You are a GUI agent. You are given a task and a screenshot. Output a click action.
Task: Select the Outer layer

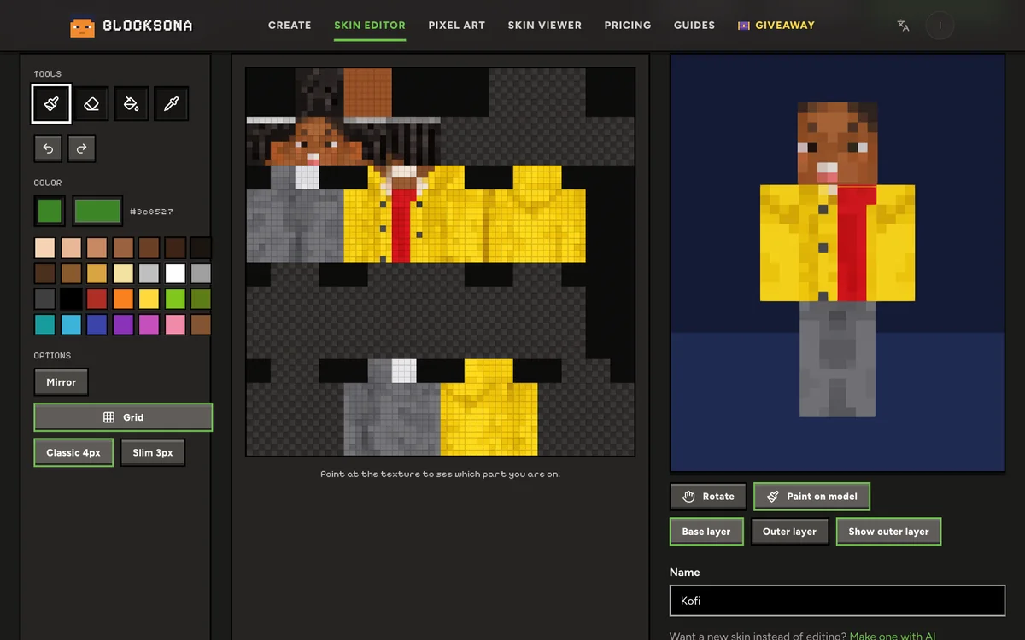[789, 532]
